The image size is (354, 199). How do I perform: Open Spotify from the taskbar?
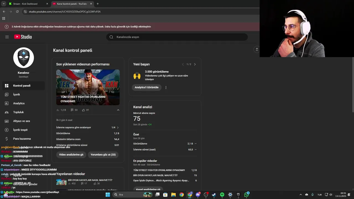(x=222, y=195)
